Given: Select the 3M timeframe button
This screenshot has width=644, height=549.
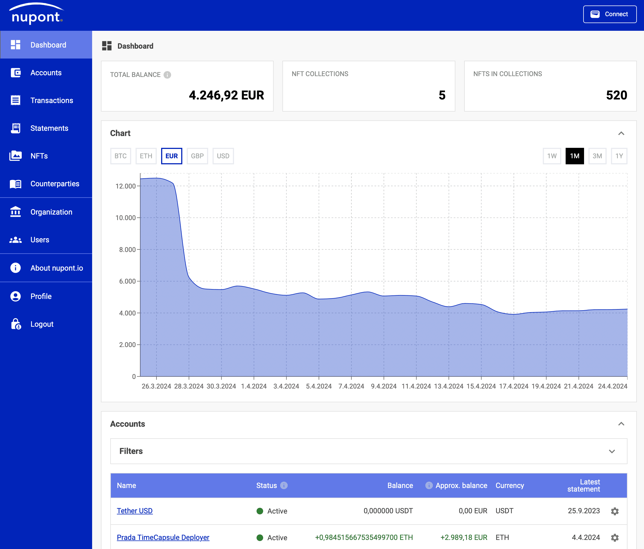Looking at the screenshot, I should click(597, 156).
